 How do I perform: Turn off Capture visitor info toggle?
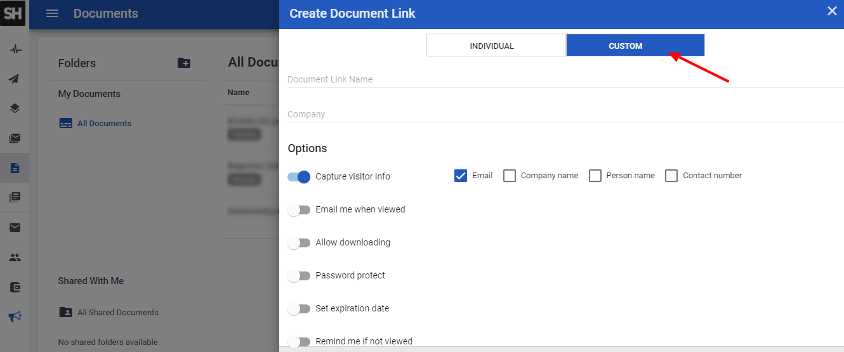299,177
